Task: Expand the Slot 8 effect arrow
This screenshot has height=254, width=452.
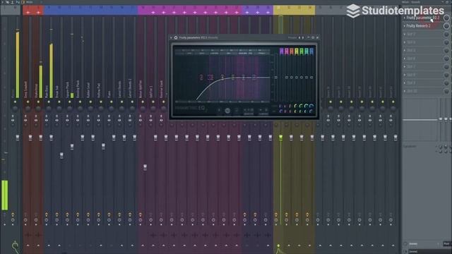Action: point(405,75)
